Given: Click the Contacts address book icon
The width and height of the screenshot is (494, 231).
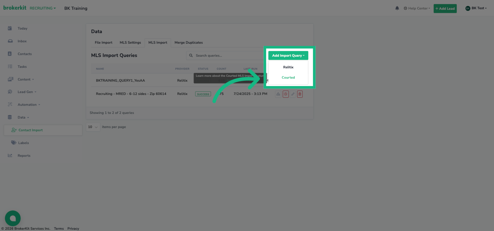Looking at the screenshot, I should pyautogui.click(x=10, y=54).
